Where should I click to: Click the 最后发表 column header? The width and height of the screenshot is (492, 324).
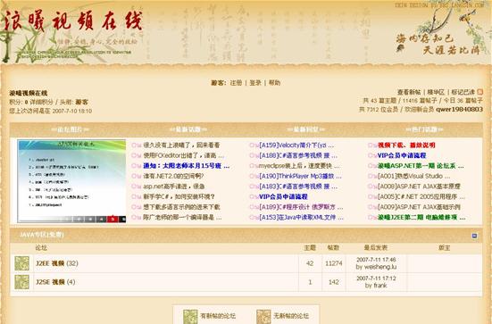tap(376, 248)
